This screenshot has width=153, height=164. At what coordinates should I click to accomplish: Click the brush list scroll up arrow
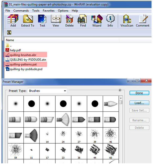[121, 98]
